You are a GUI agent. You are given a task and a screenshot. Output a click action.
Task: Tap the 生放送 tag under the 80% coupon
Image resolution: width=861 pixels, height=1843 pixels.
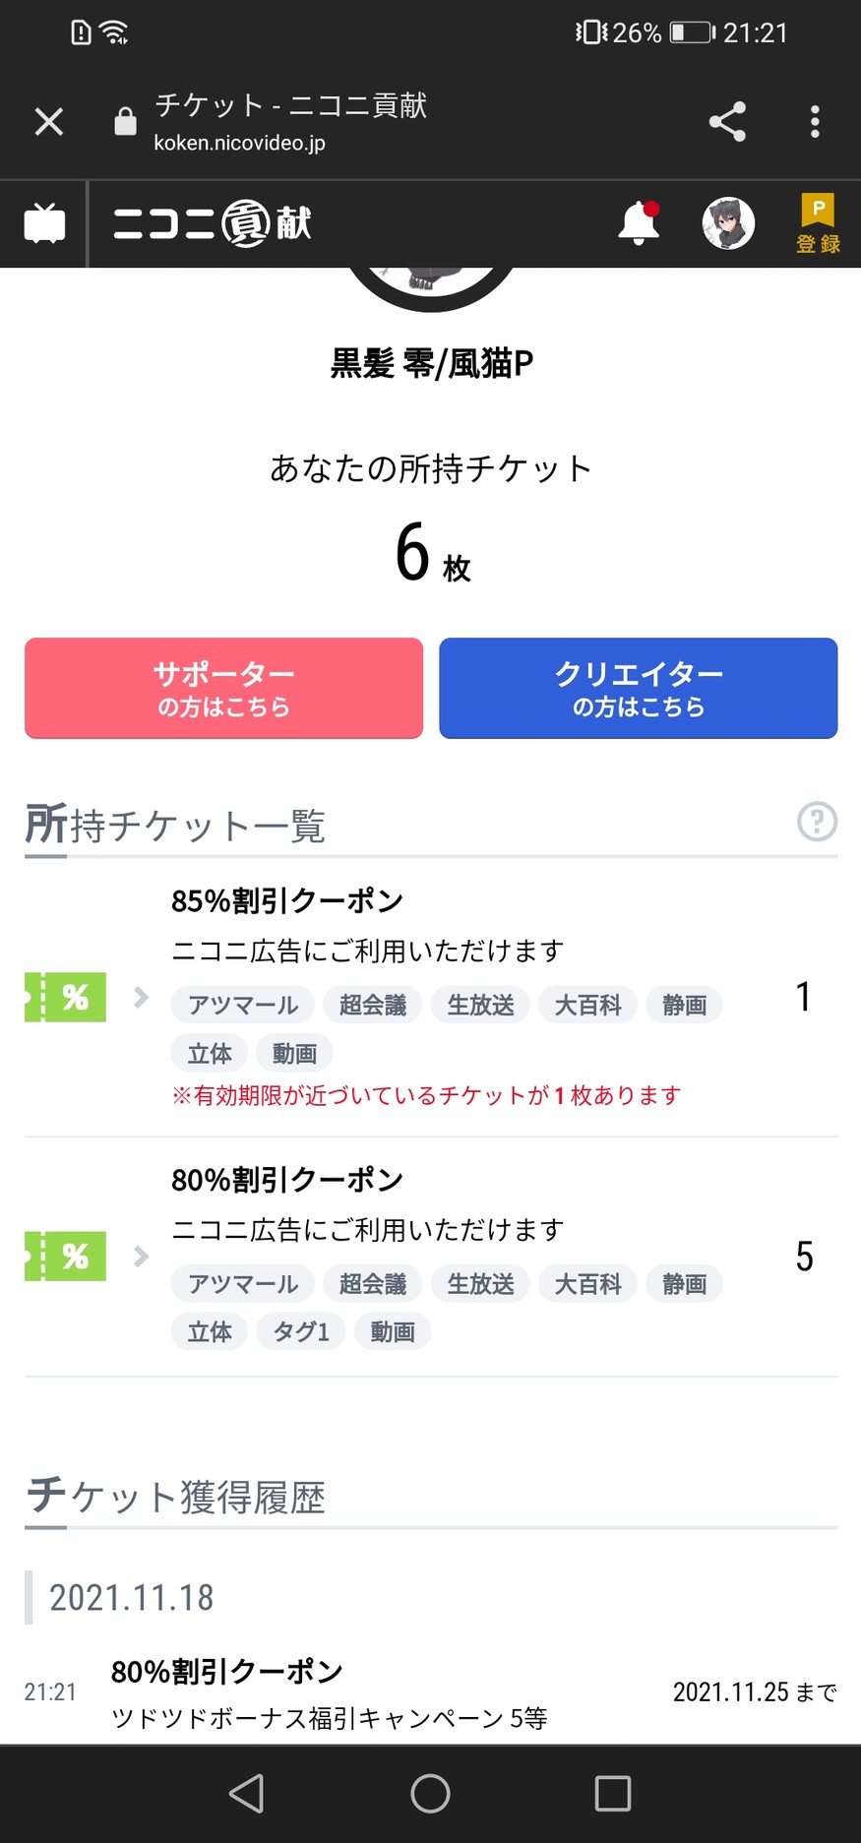(x=480, y=1284)
